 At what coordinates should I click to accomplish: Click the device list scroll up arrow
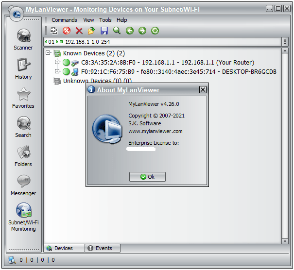point(285,51)
